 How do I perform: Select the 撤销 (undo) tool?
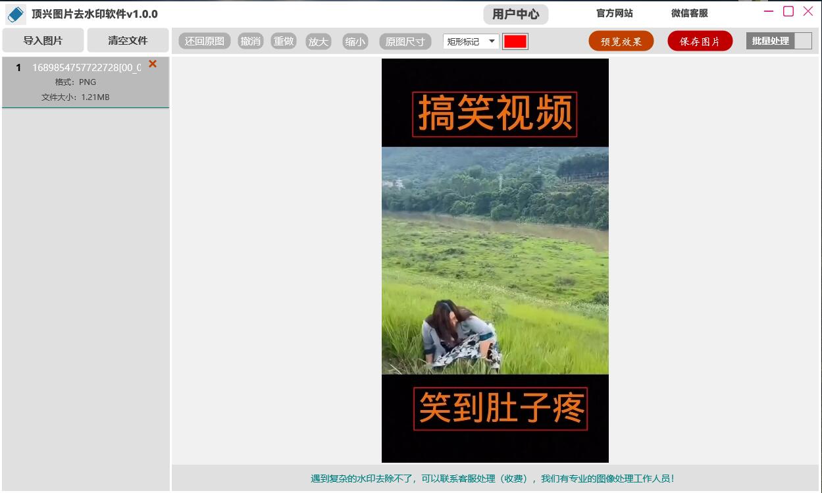pos(251,40)
